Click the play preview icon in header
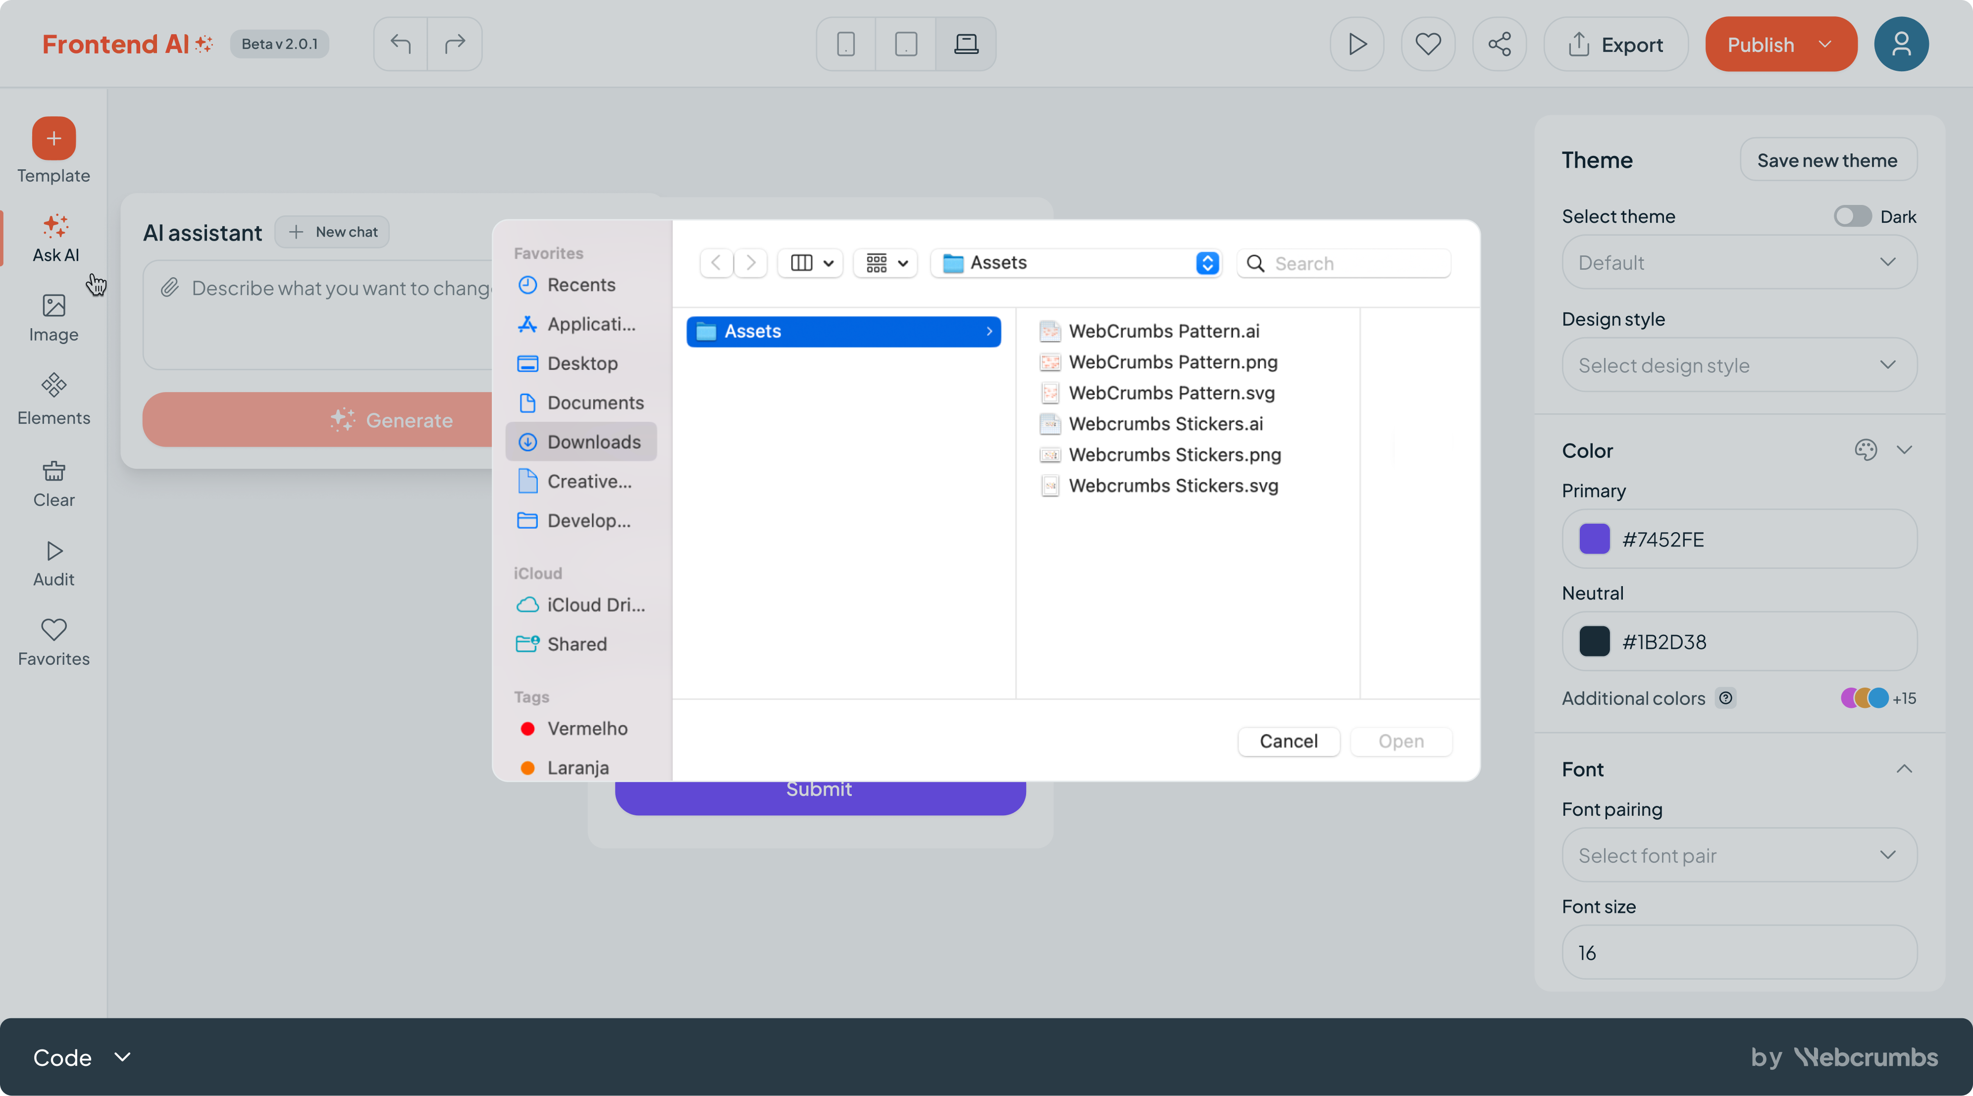This screenshot has height=1096, width=1973. tap(1356, 44)
